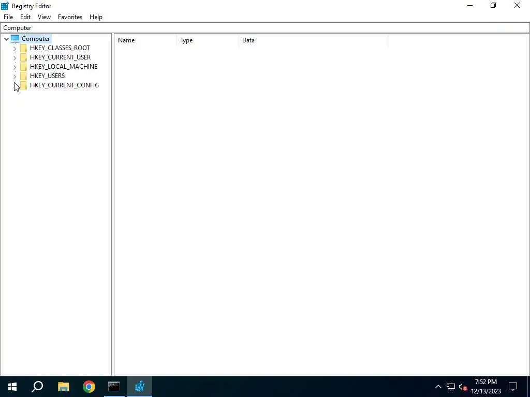Open File Explorer from taskbar
Screen dimensions: 530x397
point(63,387)
